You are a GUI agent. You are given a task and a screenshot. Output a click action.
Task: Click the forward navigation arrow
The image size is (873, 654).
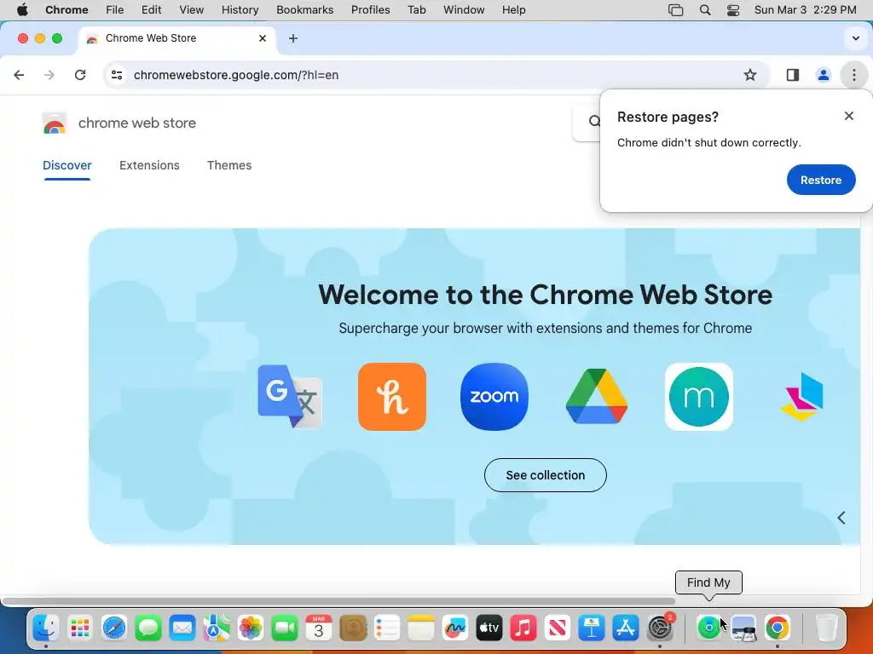(x=49, y=75)
